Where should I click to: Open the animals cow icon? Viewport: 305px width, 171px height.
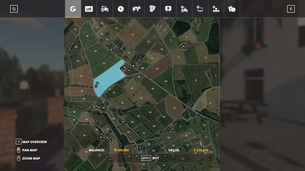[x=136, y=9]
